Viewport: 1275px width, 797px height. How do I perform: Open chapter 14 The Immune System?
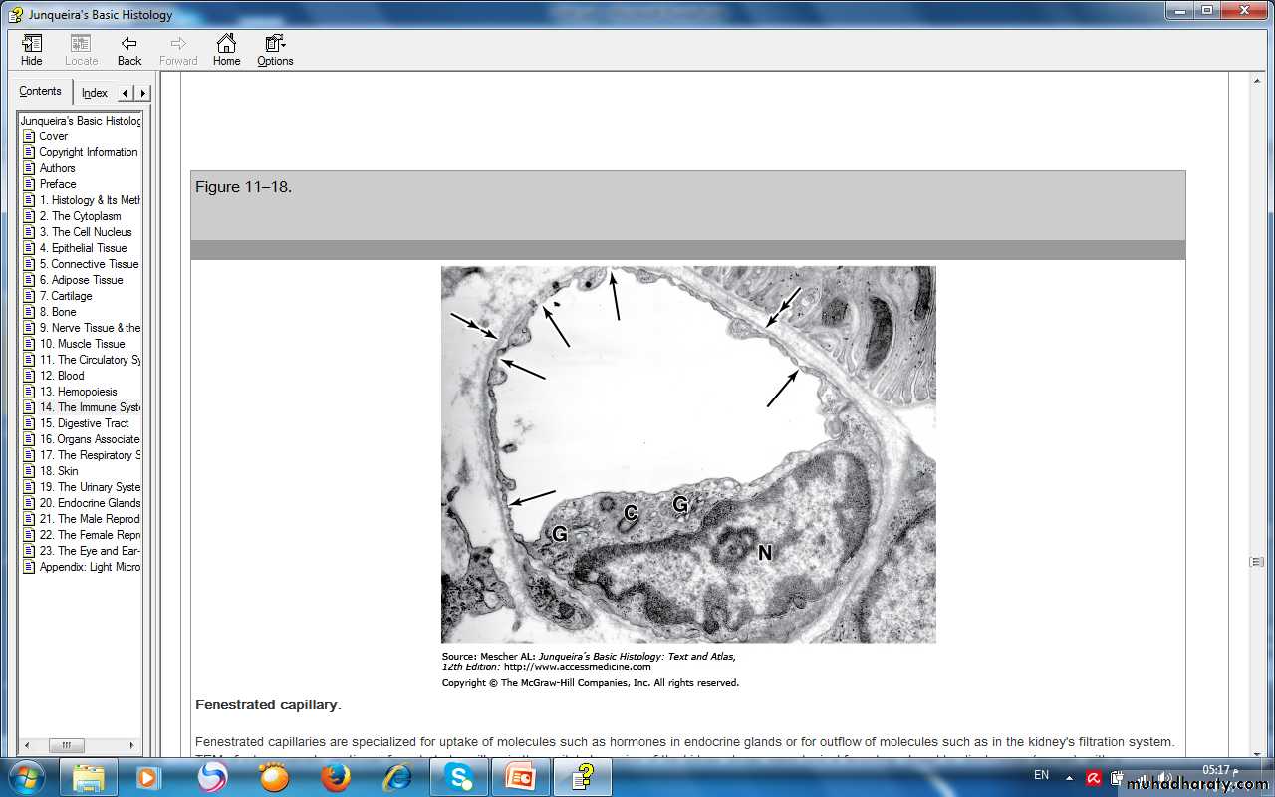click(x=90, y=407)
